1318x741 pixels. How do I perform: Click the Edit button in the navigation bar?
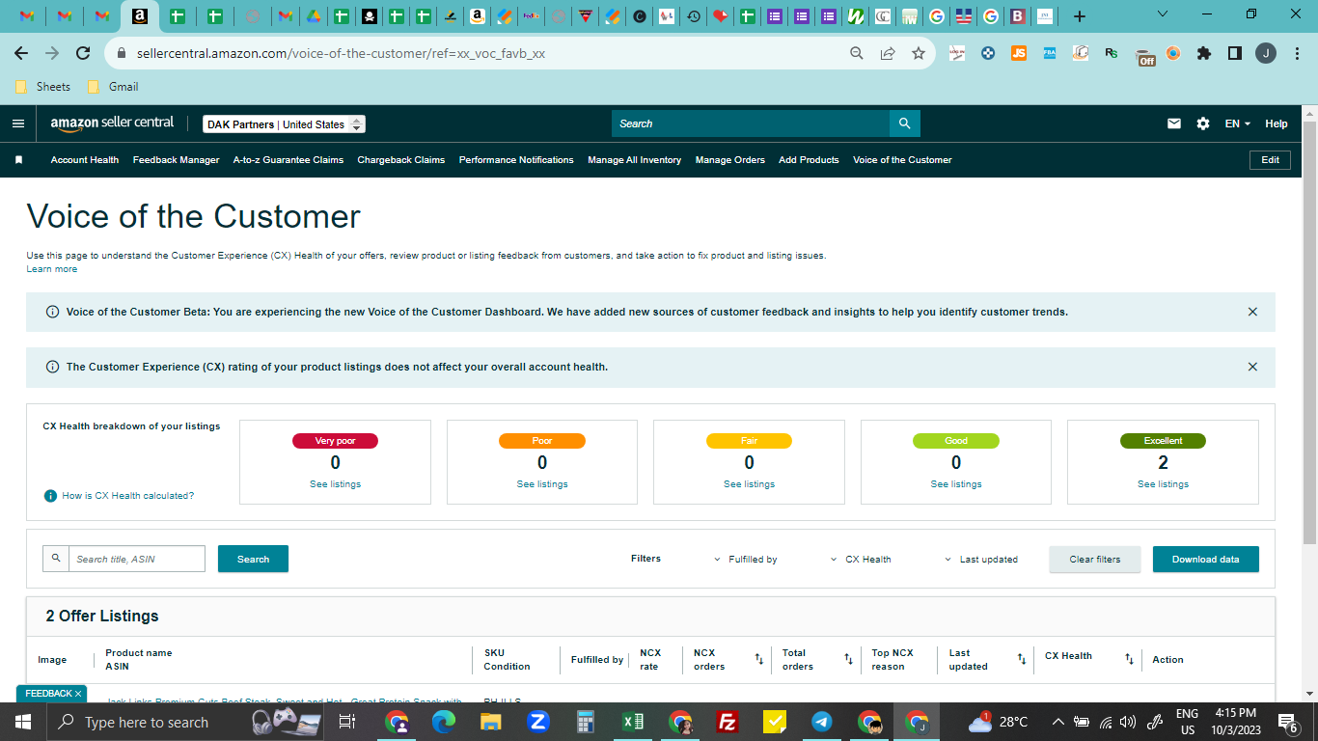point(1270,160)
